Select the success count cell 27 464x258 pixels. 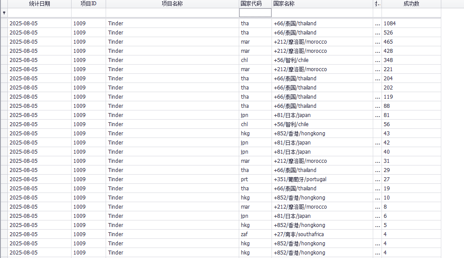tap(411, 179)
